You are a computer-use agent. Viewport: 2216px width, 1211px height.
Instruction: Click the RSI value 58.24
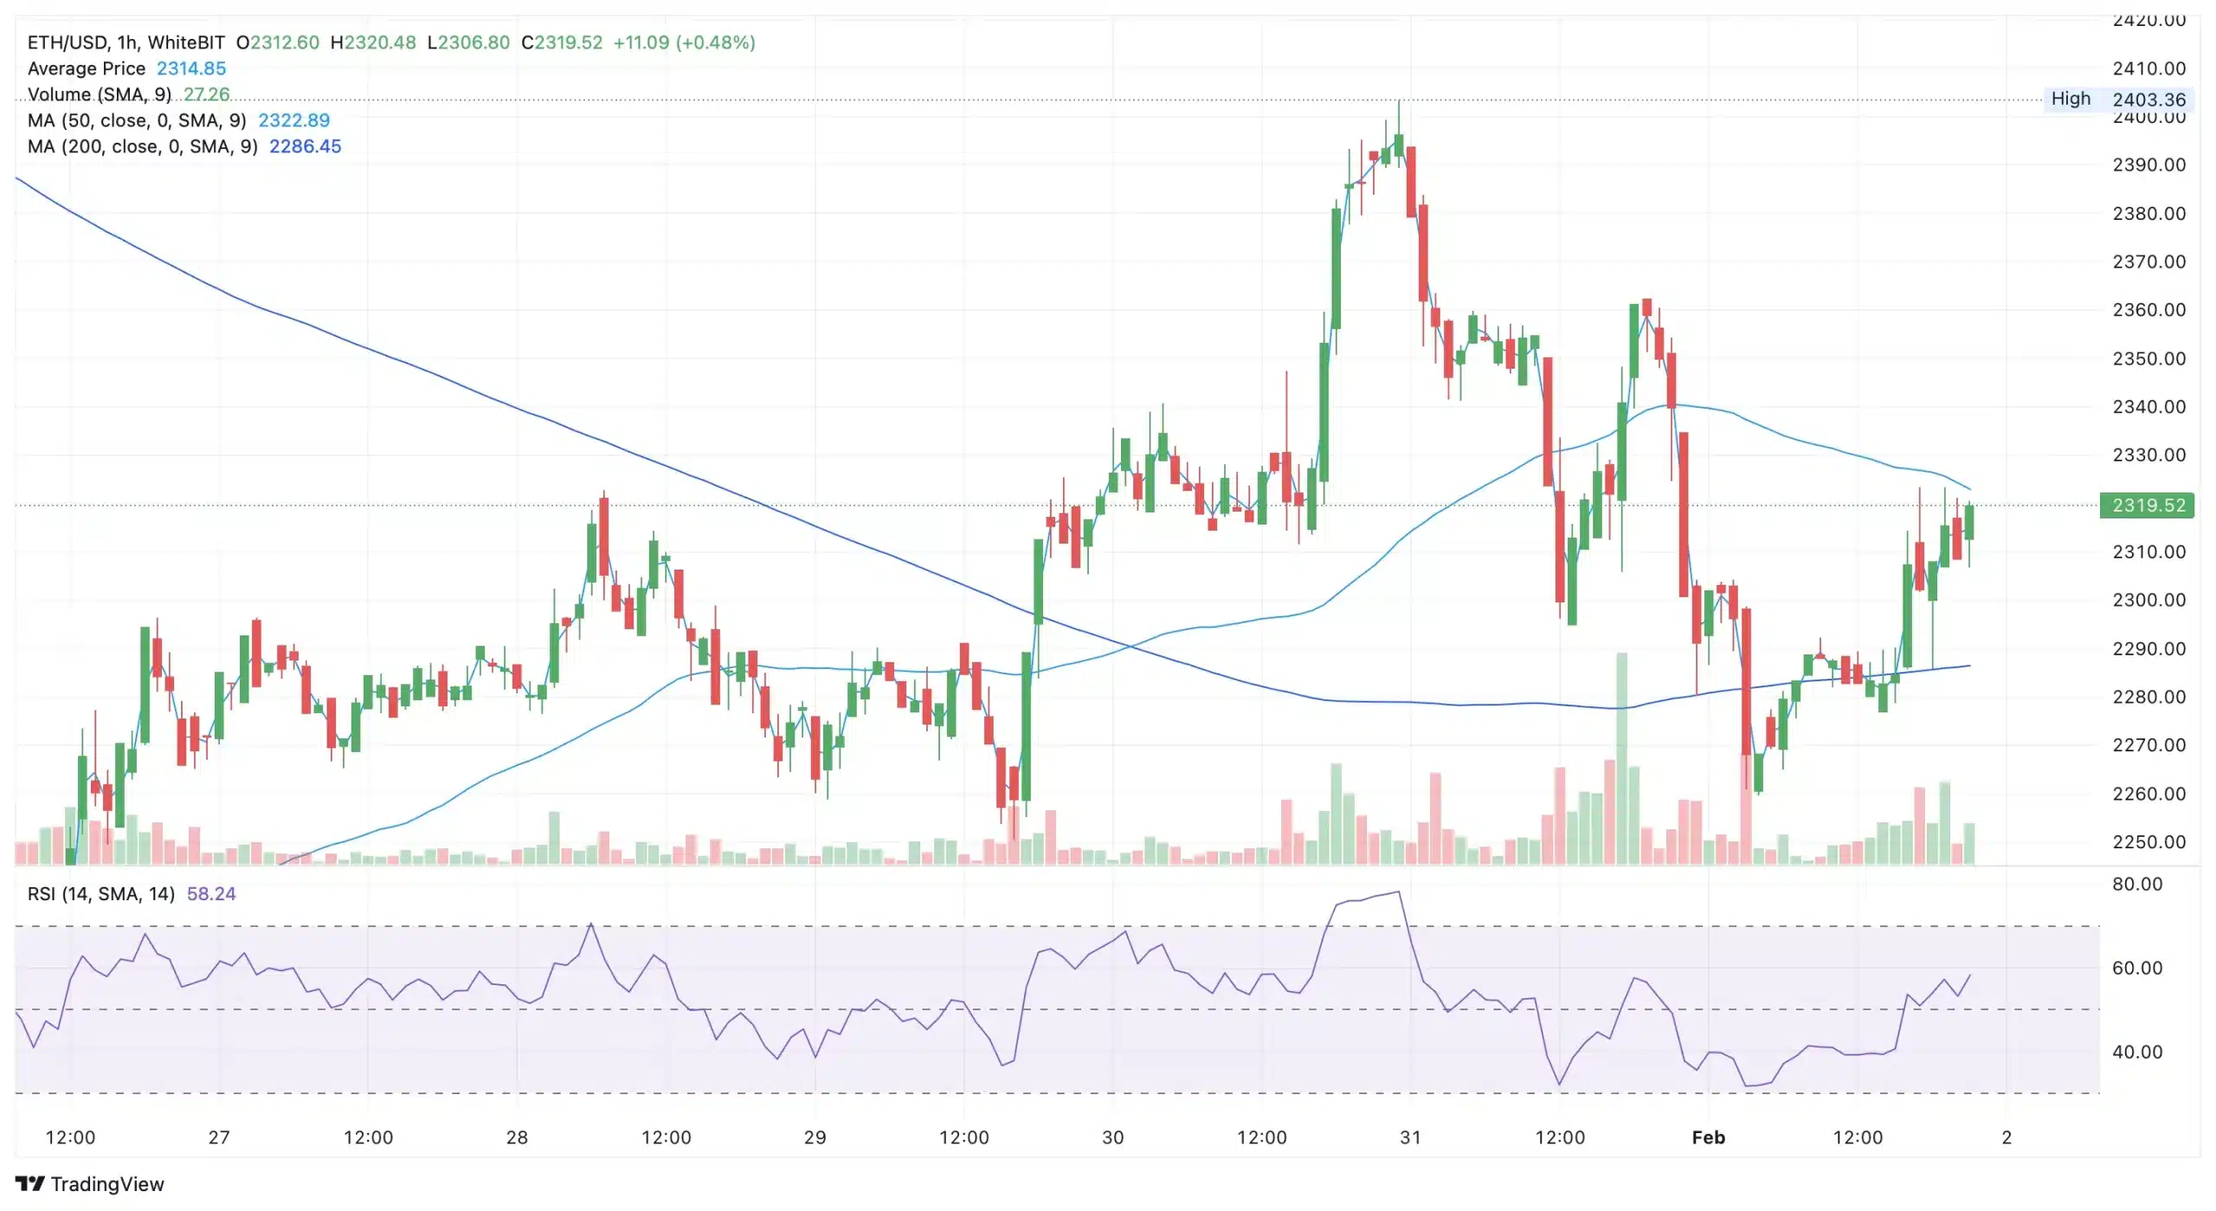(211, 893)
